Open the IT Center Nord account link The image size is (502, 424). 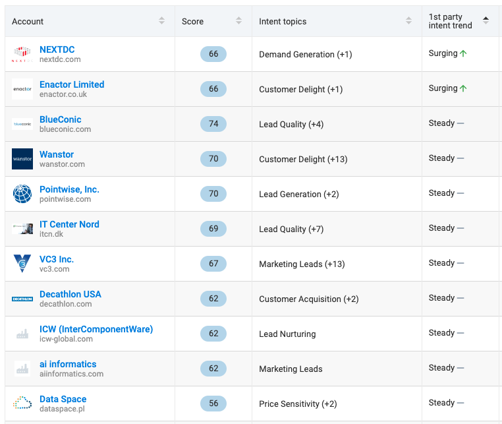coord(69,224)
